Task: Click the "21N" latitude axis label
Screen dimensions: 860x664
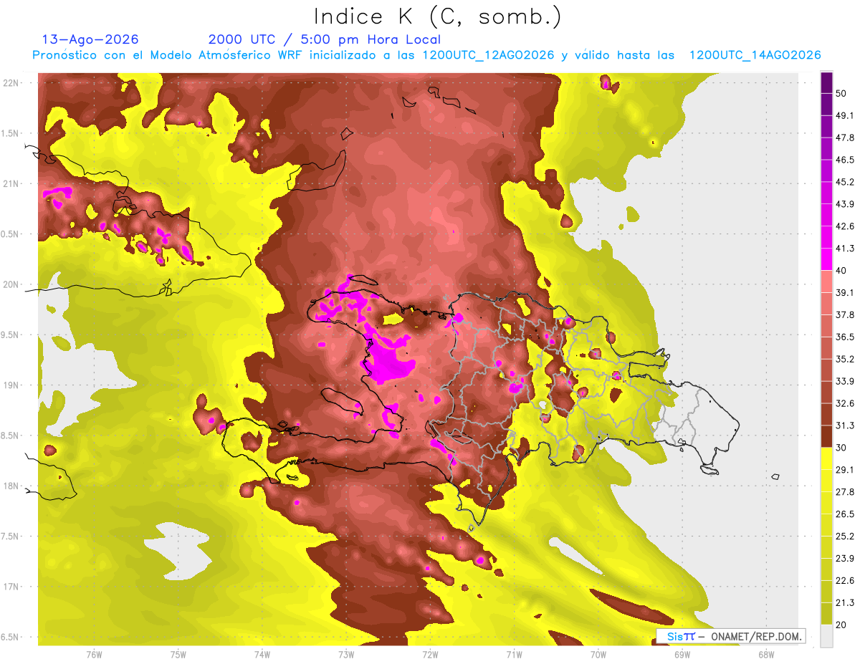Action: click(11, 183)
